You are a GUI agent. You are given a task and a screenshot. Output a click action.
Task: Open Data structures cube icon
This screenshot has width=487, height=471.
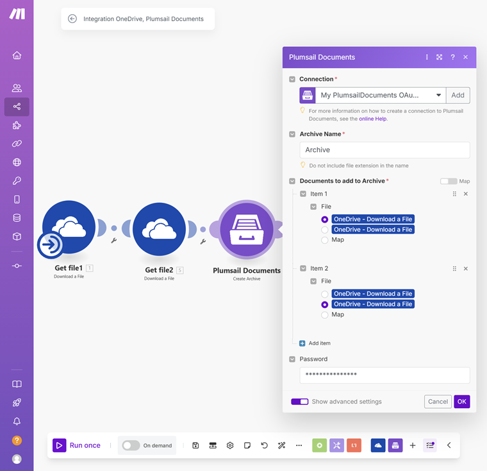coord(17,237)
